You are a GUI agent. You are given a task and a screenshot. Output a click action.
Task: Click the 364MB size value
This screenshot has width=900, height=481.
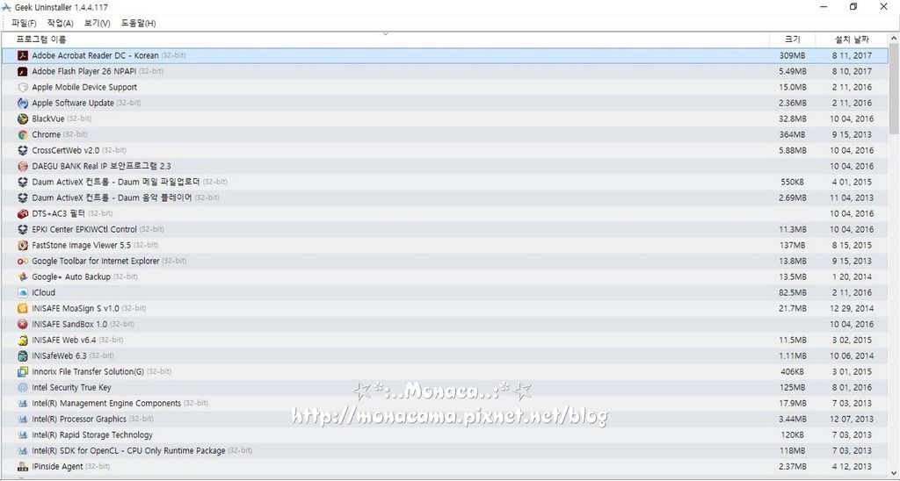pyautogui.click(x=792, y=134)
